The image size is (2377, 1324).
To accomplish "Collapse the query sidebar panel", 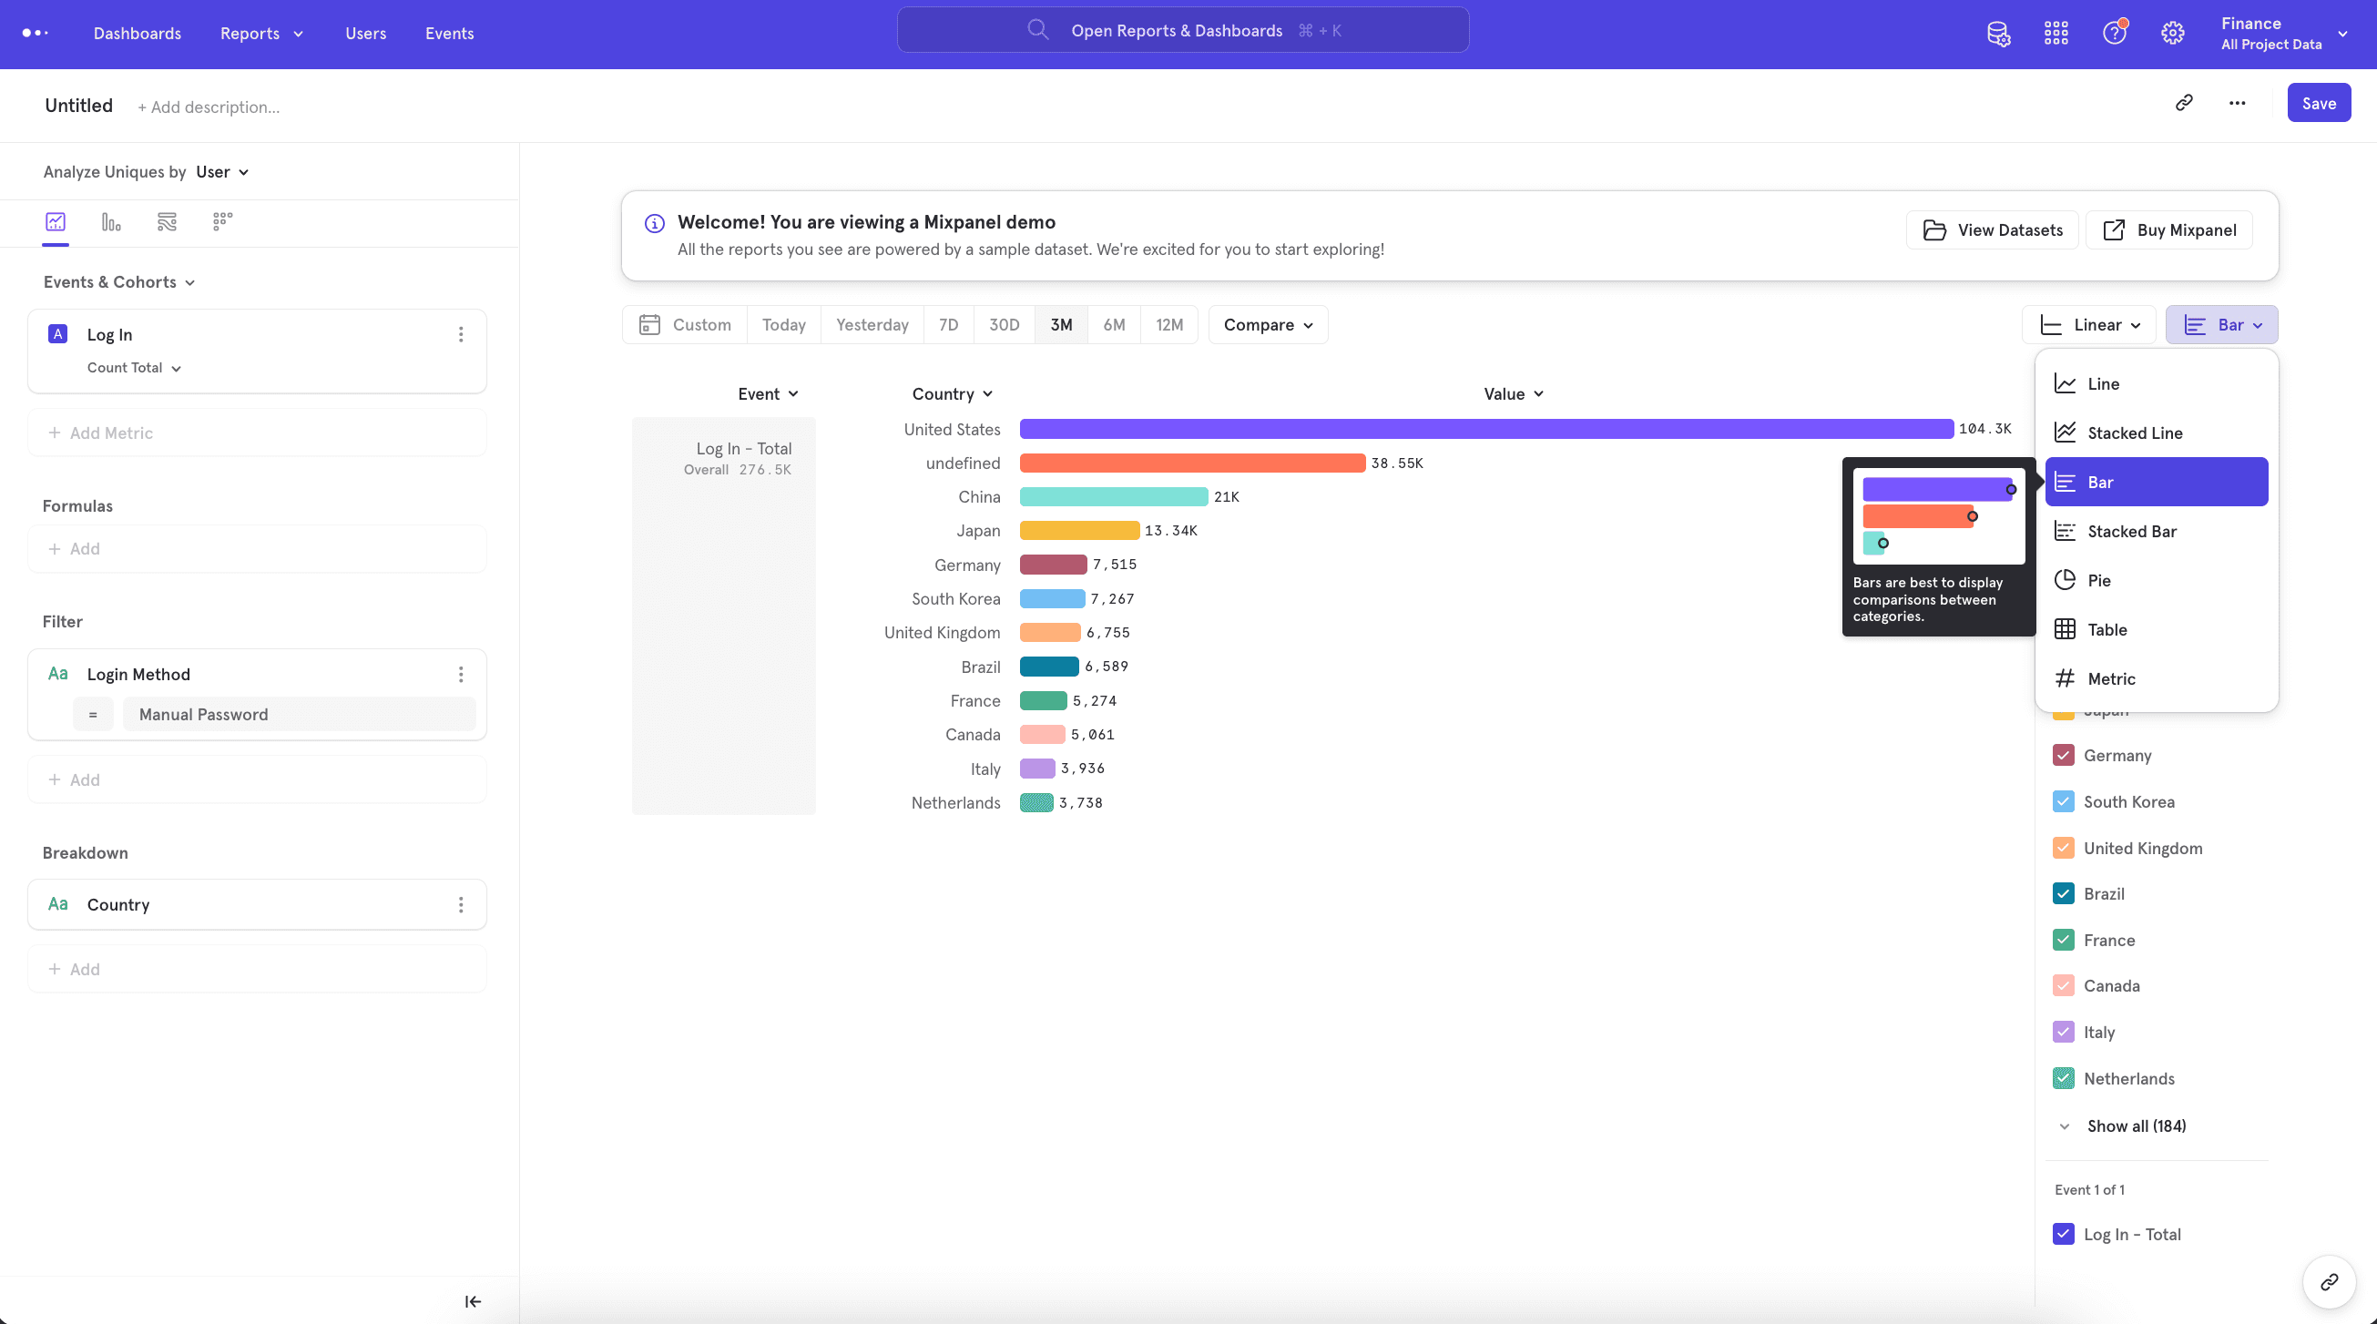I will click(x=473, y=1301).
